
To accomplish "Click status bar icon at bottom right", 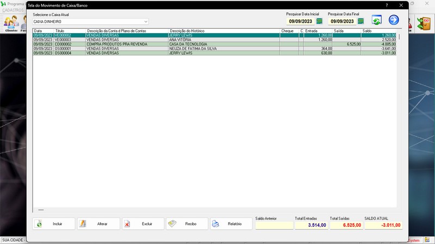I will [427, 240].
